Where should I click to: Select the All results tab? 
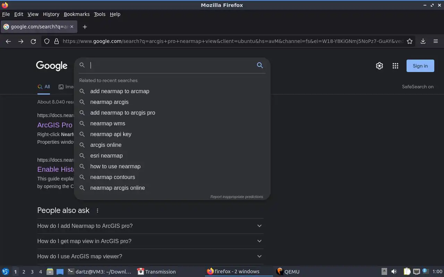pos(44,87)
